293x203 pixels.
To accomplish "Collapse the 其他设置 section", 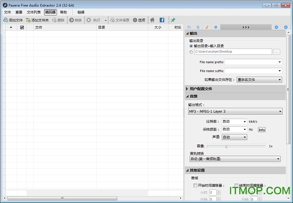I will click(x=187, y=170).
